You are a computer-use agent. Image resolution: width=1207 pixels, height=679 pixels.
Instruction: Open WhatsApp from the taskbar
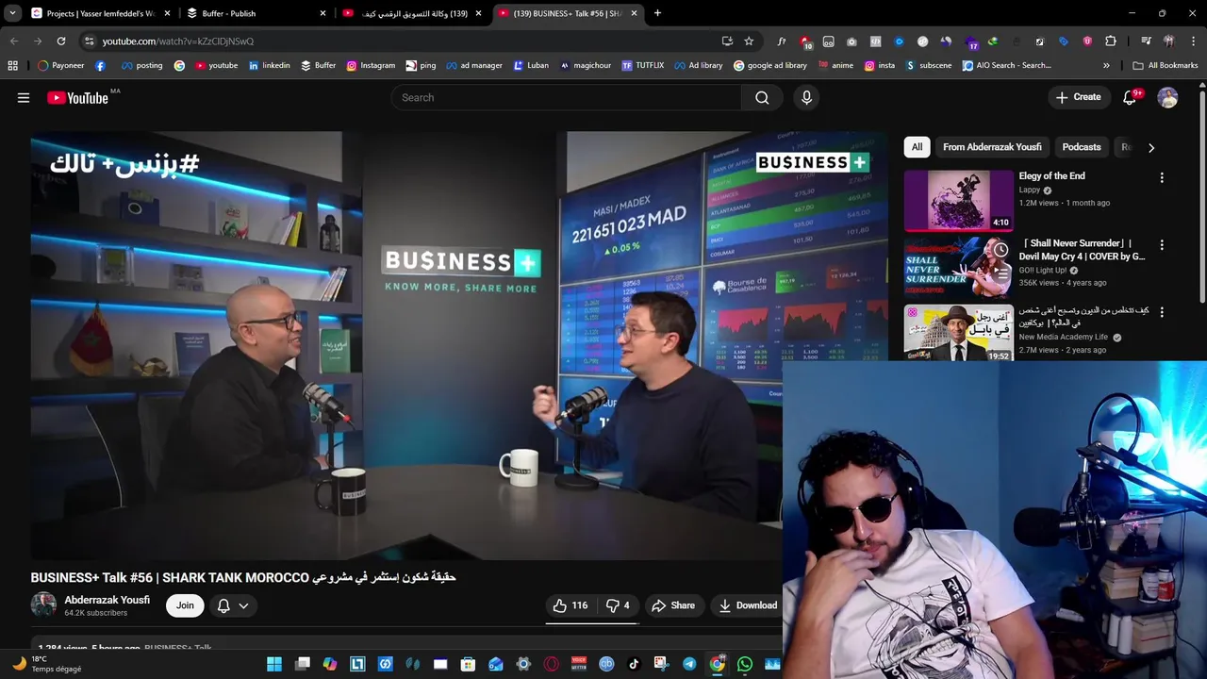[745, 664]
